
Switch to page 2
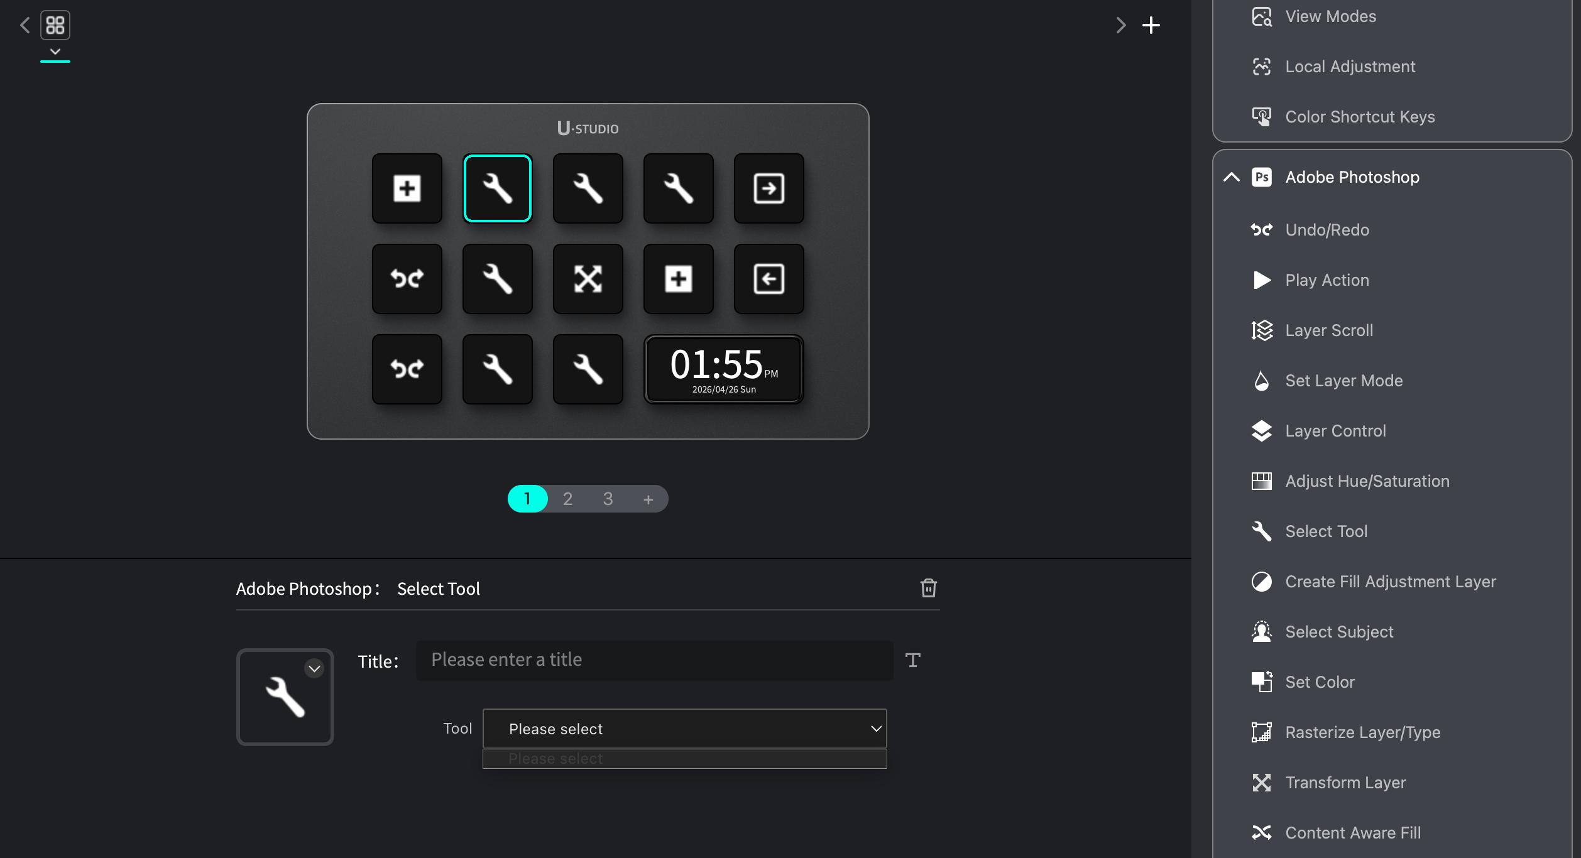coord(567,498)
